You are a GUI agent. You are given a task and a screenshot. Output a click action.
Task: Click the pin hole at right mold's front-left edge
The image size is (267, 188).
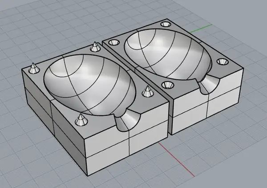pyautogui.click(x=167, y=85)
